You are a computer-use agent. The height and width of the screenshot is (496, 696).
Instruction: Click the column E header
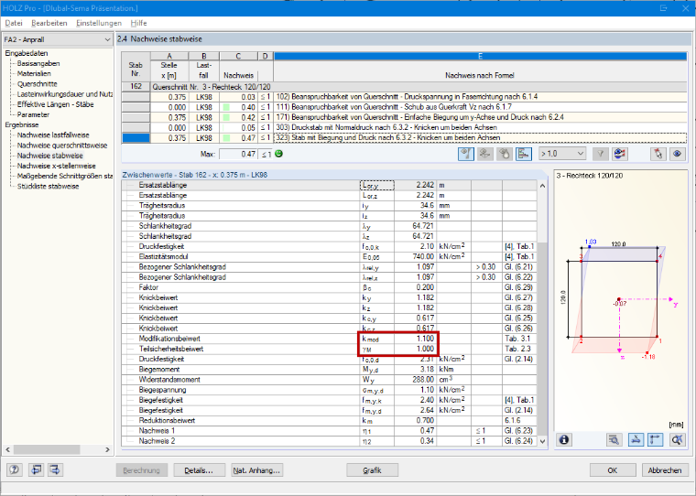(480, 56)
